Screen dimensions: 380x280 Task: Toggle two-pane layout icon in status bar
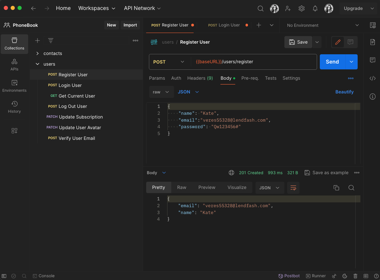[366, 276]
